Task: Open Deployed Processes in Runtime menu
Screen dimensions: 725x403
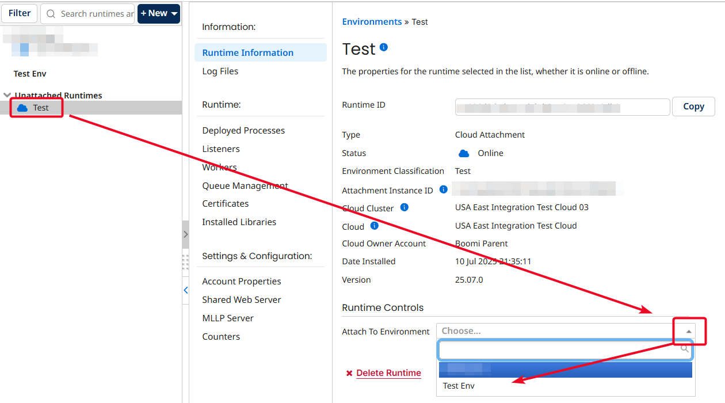Action: tap(243, 131)
